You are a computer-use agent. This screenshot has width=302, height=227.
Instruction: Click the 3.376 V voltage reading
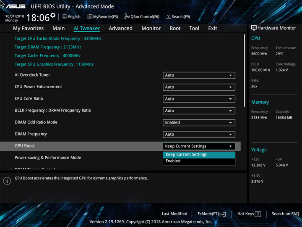click(257, 182)
